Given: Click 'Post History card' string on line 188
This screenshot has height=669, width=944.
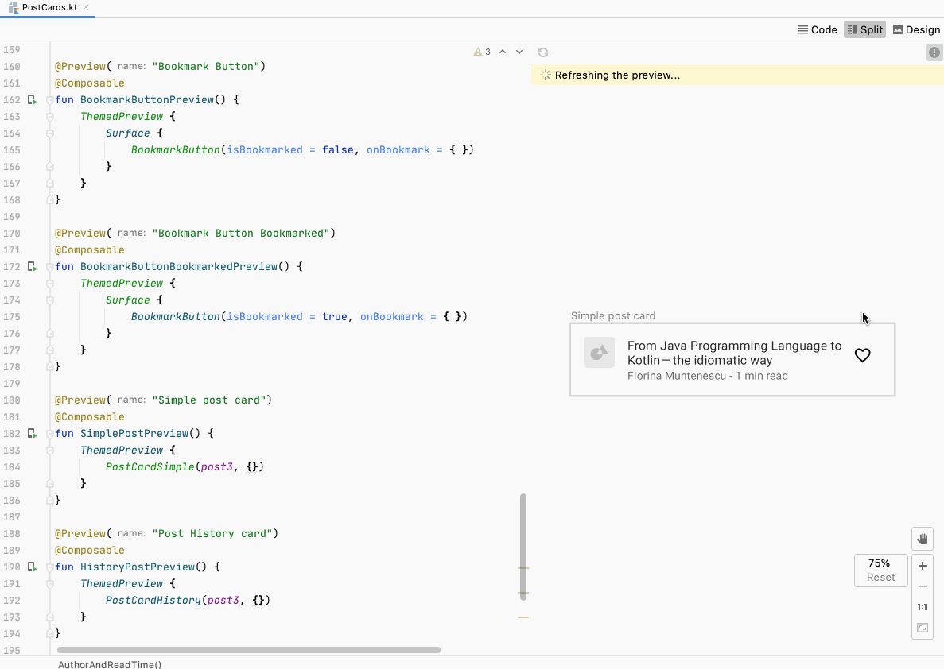Looking at the screenshot, I should 216,534.
